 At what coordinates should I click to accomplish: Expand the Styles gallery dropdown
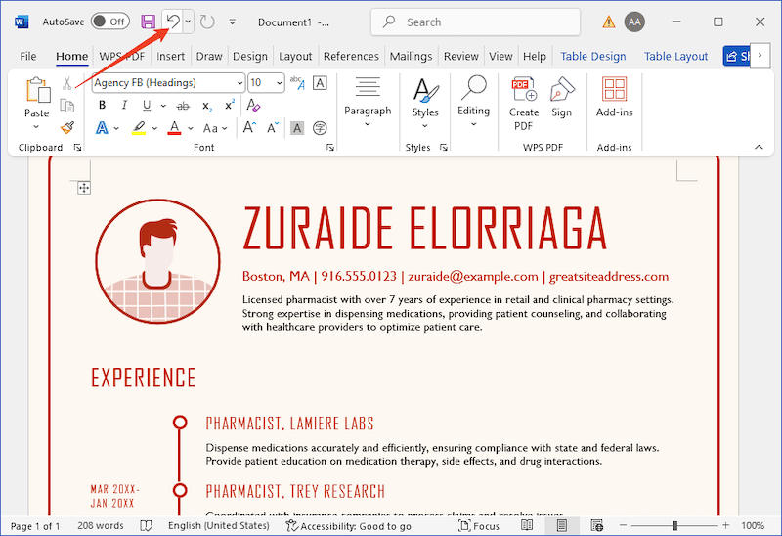point(424,101)
